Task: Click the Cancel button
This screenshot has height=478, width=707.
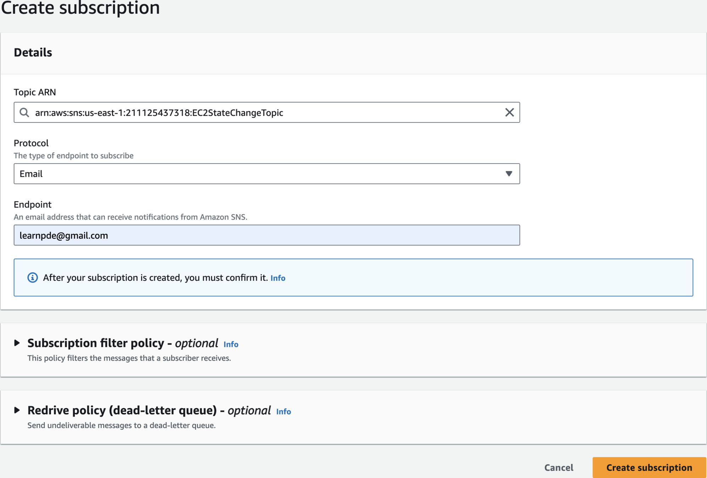Action: point(559,467)
